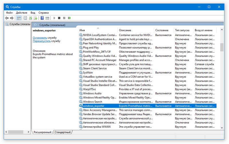The width and height of the screenshot is (229, 144).
Task: Refresh the services list via toolbar icon
Action: (x=30, y=18)
